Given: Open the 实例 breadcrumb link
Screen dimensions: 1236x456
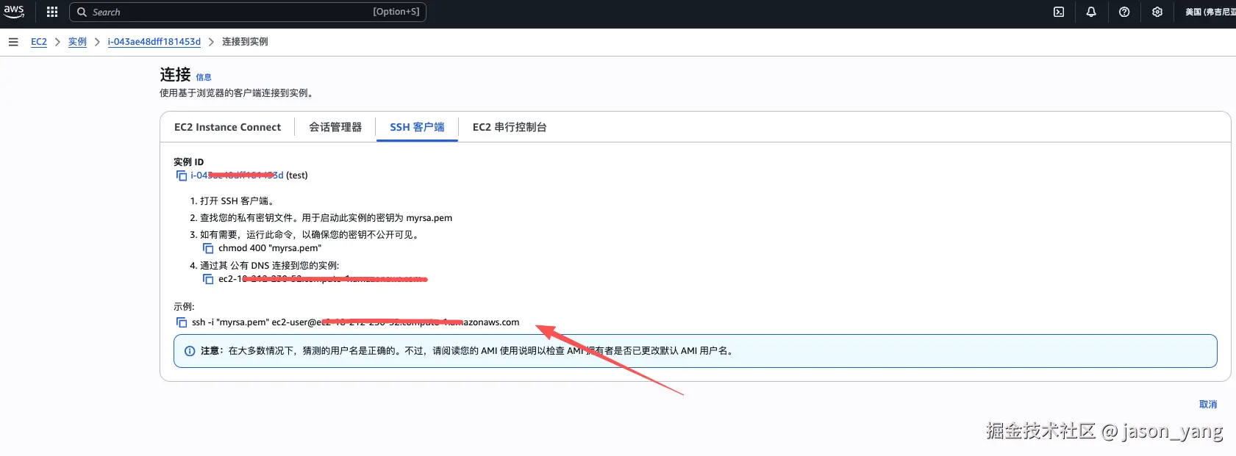Looking at the screenshot, I should (x=77, y=42).
